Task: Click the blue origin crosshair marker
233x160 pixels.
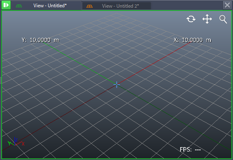Action: (x=117, y=85)
